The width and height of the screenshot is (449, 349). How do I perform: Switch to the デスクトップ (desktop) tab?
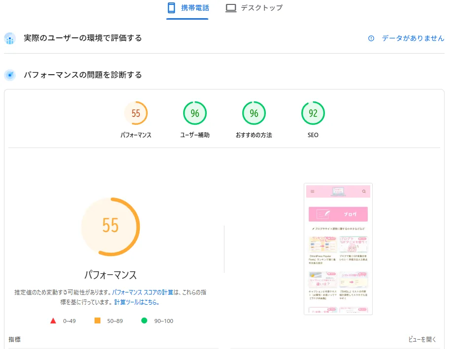(254, 8)
